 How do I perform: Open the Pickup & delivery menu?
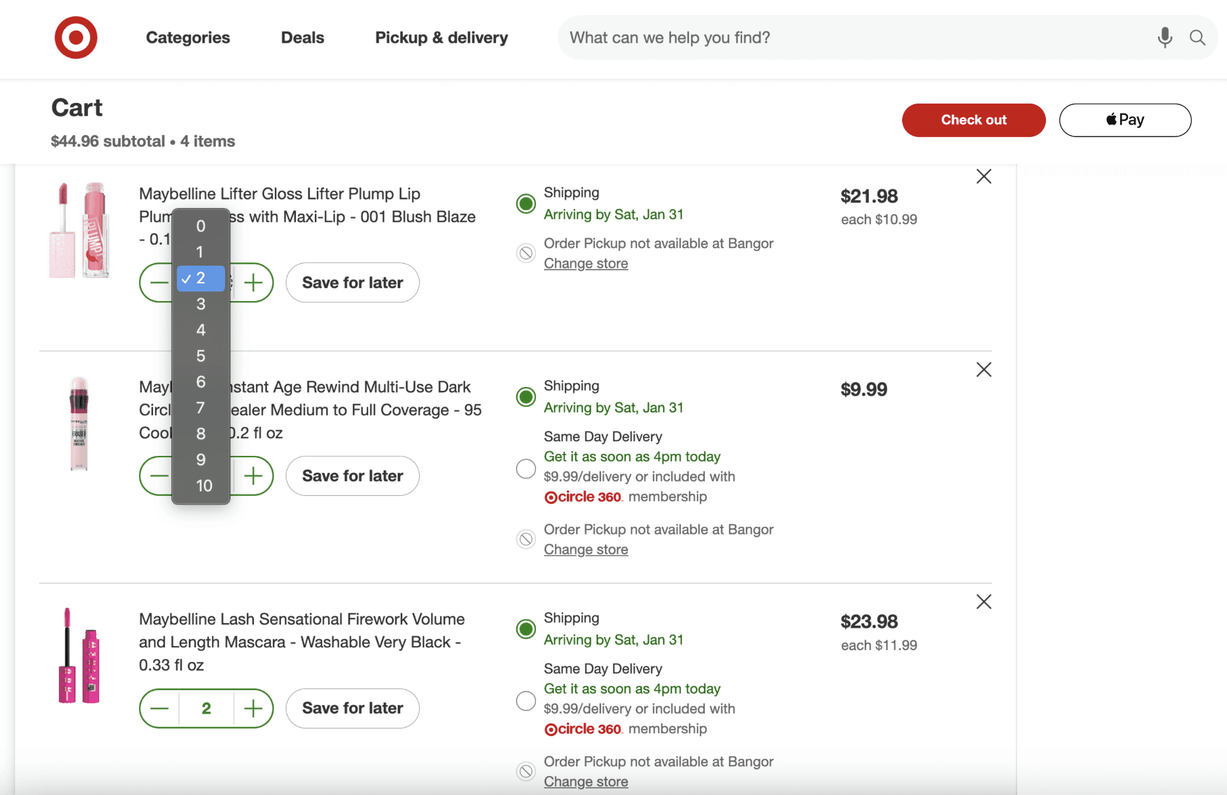tap(442, 37)
